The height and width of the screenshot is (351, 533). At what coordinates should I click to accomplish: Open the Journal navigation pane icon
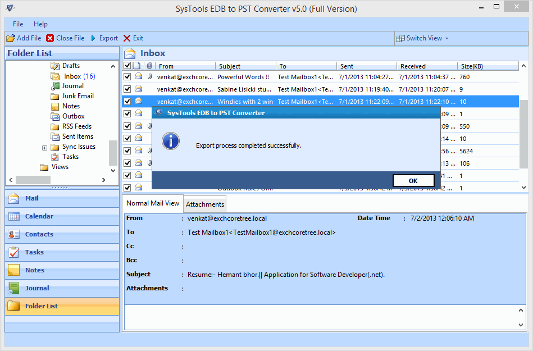(x=13, y=288)
